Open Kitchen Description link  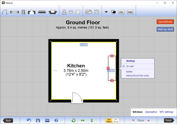click(x=151, y=112)
